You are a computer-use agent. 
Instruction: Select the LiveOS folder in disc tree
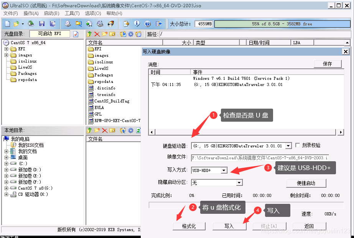click(25, 67)
